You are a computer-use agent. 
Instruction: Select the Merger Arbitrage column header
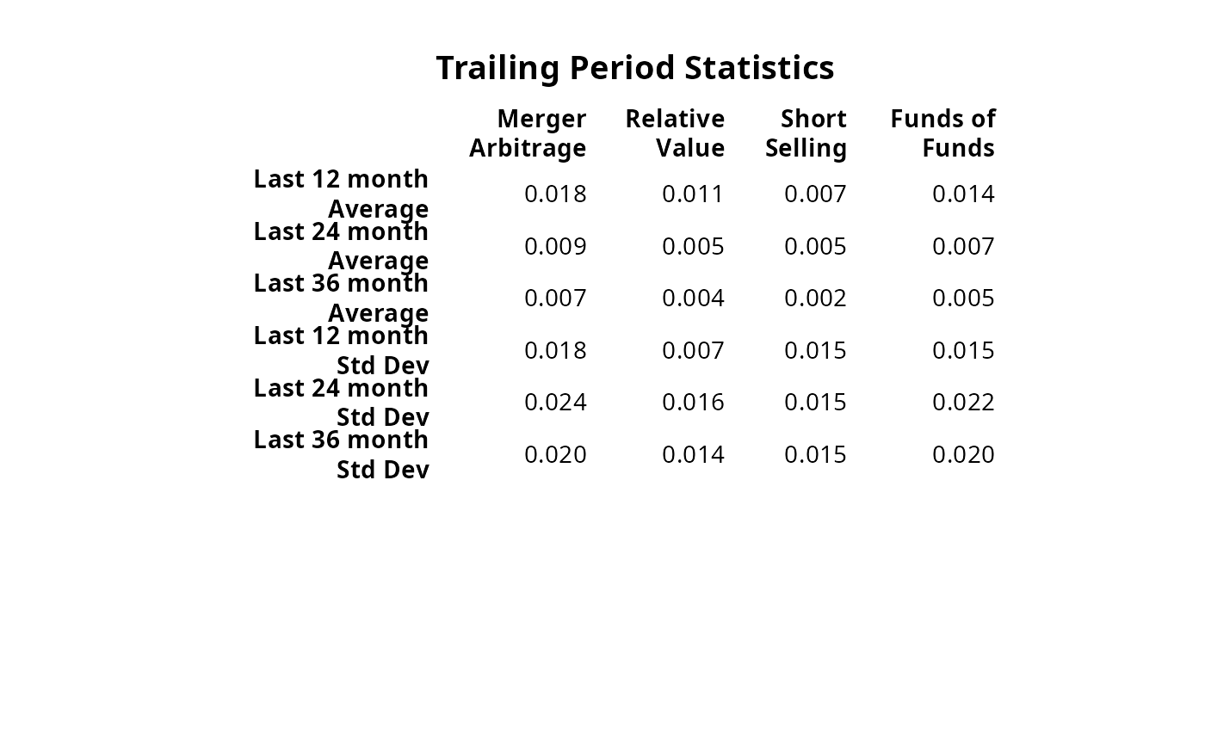coord(528,133)
